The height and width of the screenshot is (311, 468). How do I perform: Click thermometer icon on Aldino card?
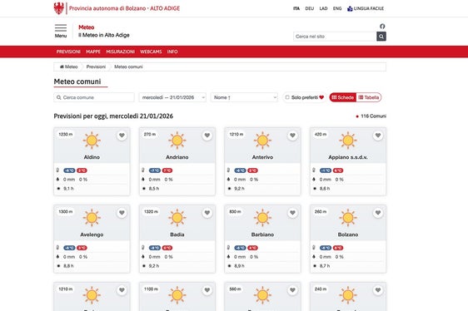[58, 170]
